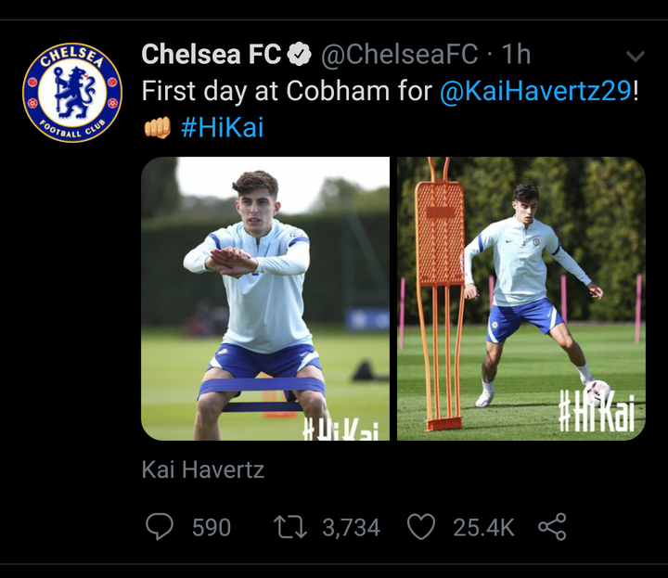Click the 25.4K likes count
The image size is (668, 578).
(483, 528)
